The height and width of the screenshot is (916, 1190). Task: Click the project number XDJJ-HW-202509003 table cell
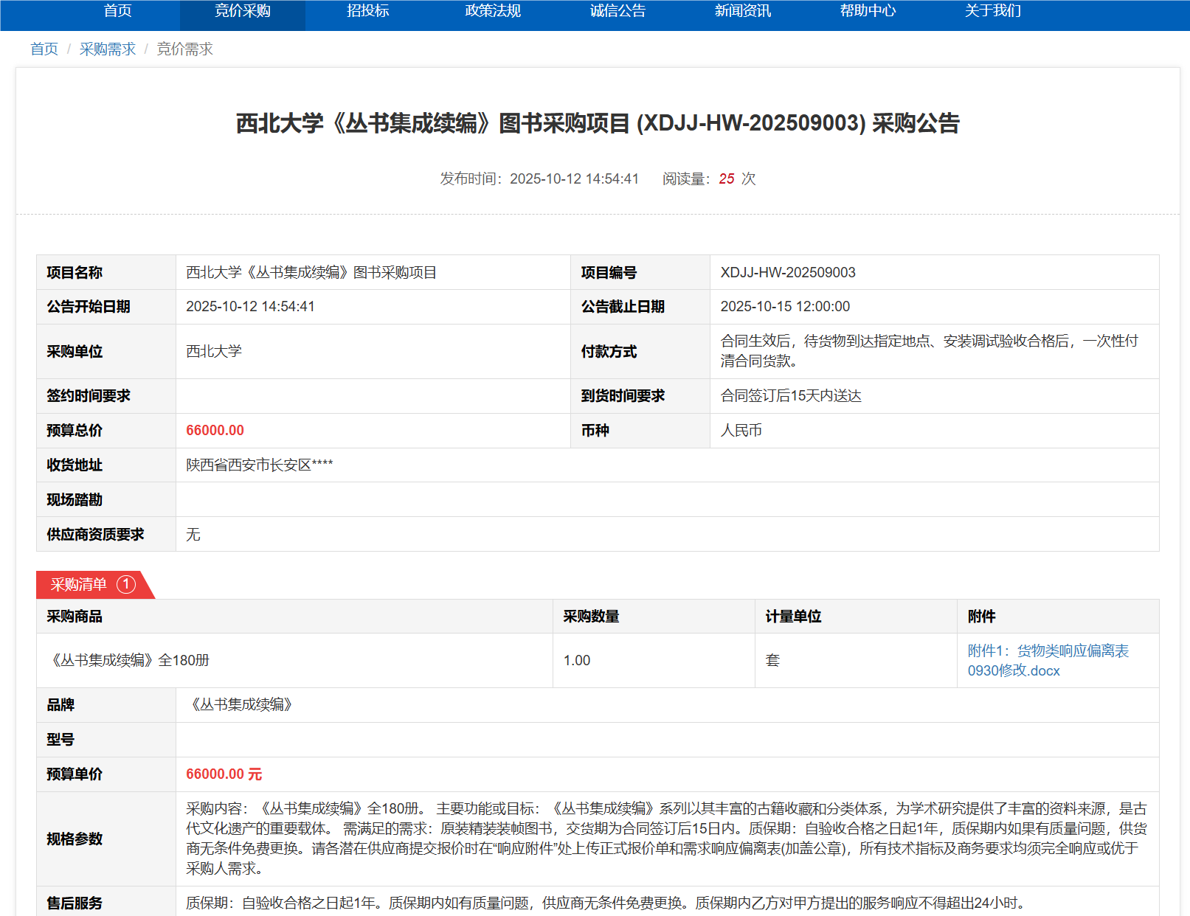coord(787,273)
